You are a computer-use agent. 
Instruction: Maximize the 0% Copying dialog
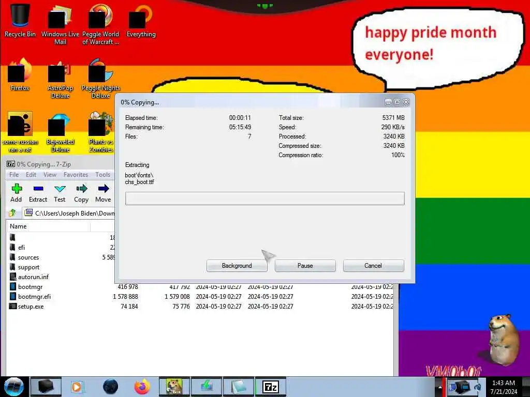(397, 102)
